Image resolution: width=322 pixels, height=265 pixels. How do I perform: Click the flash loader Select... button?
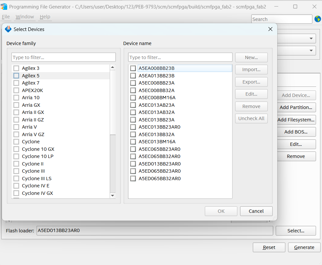point(296,231)
